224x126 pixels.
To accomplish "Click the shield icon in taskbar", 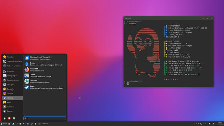I will [24, 124].
